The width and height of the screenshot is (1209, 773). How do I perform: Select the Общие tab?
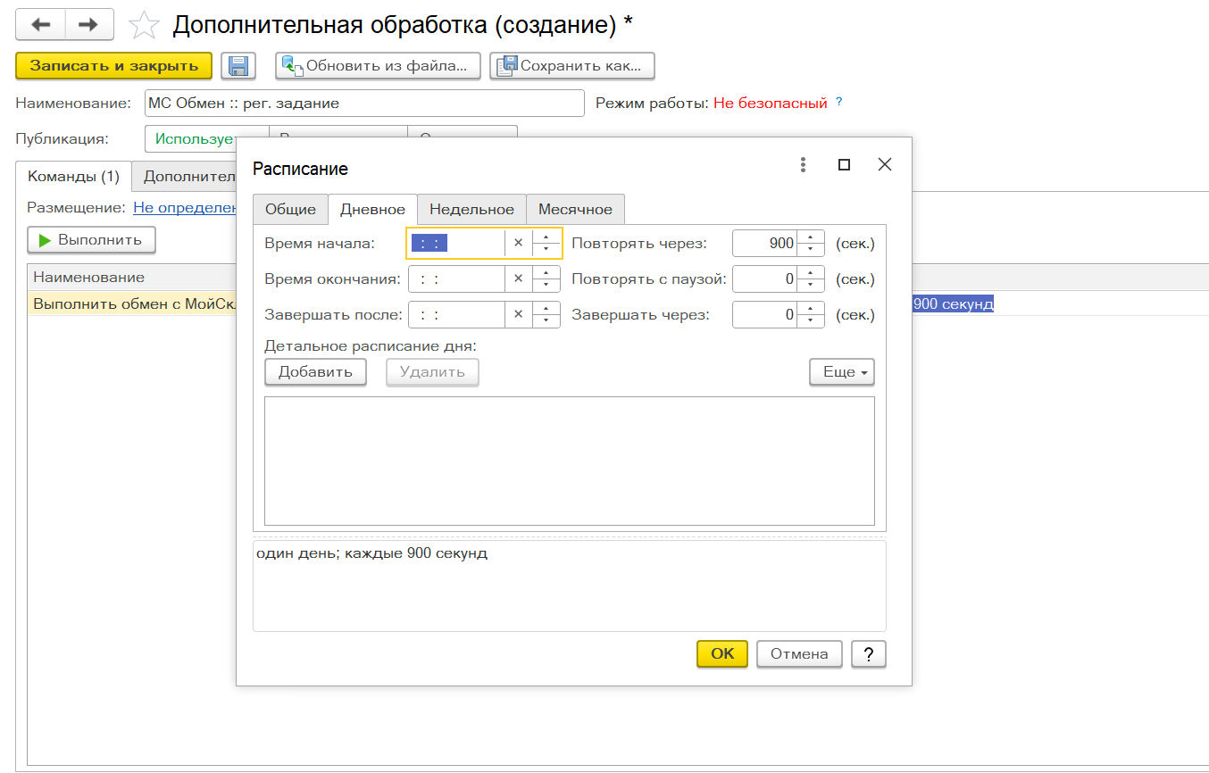pyautogui.click(x=290, y=209)
